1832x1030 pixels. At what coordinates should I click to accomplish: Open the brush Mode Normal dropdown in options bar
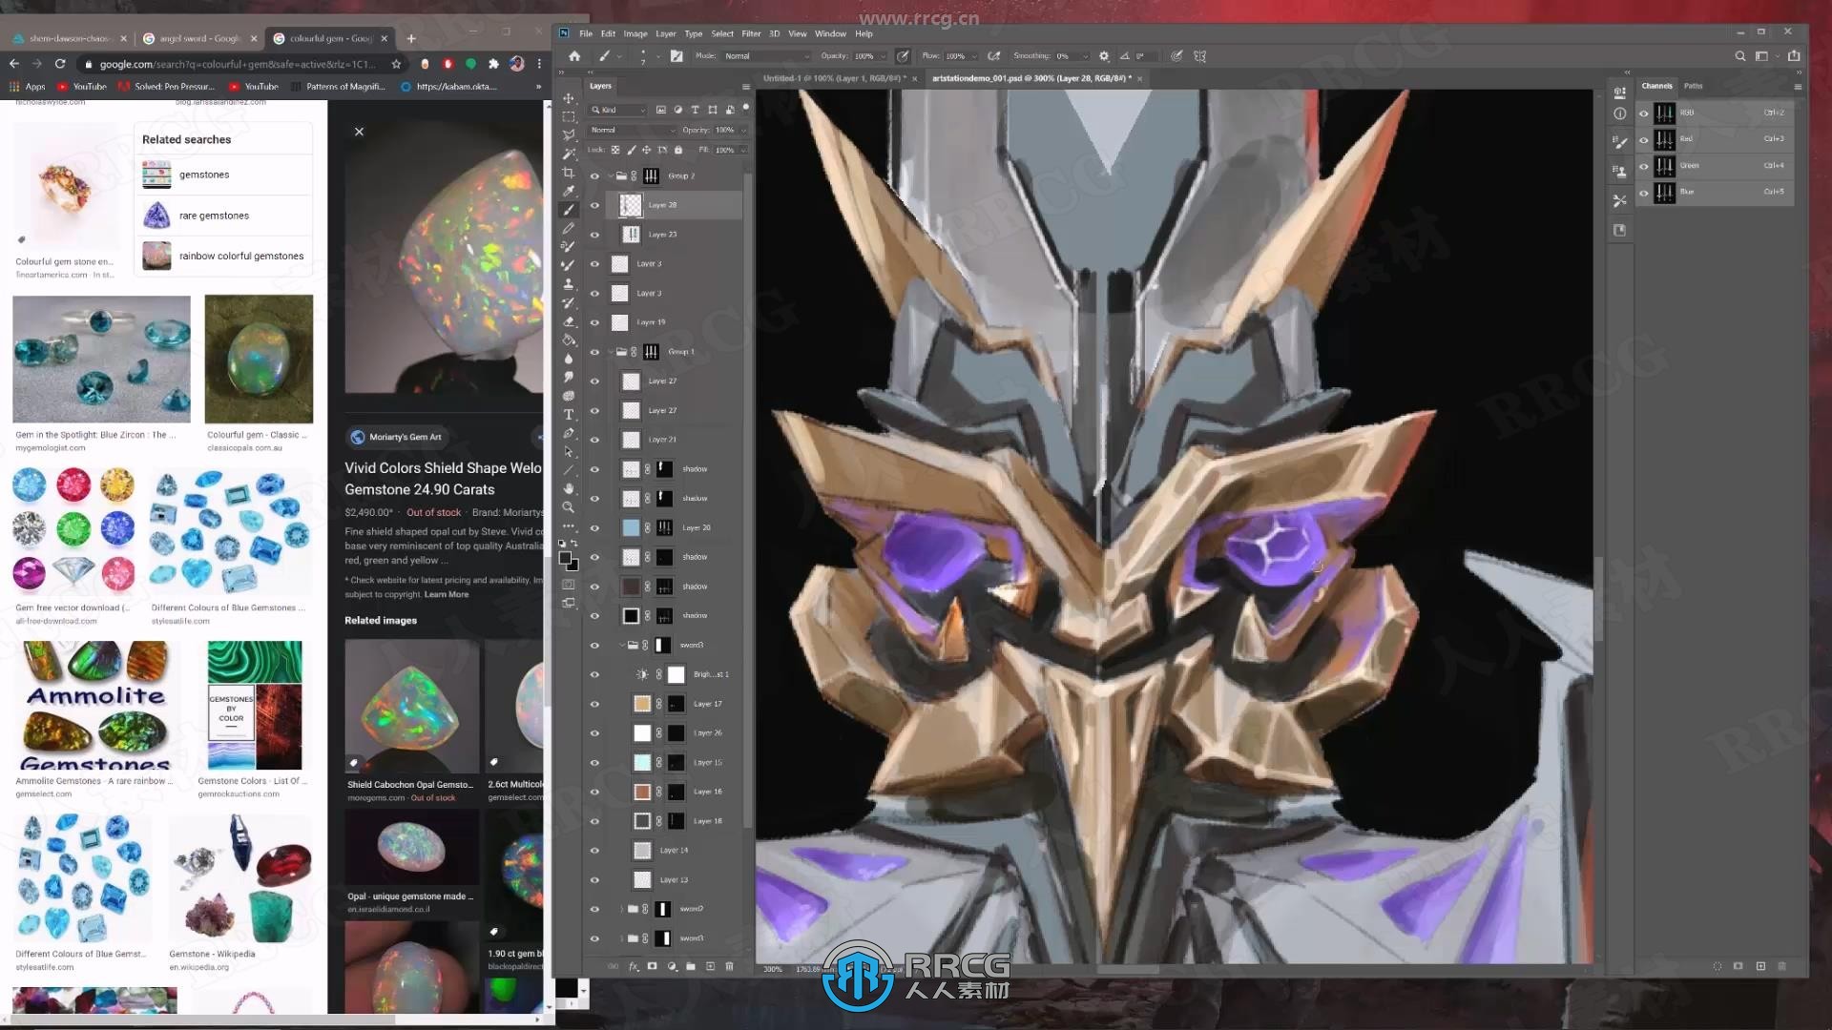click(766, 56)
